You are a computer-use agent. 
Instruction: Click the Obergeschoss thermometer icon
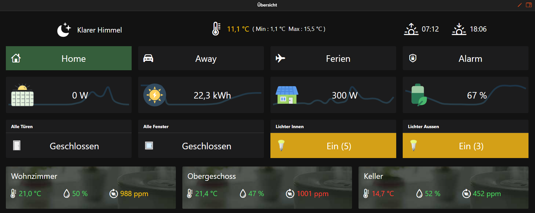[x=190, y=193]
